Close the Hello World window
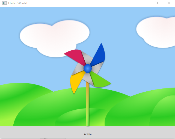 coord(169,3)
